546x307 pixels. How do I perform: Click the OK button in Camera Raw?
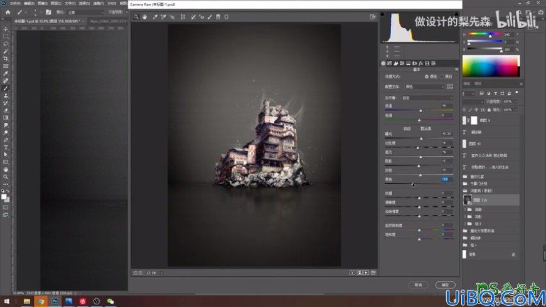coord(446,284)
